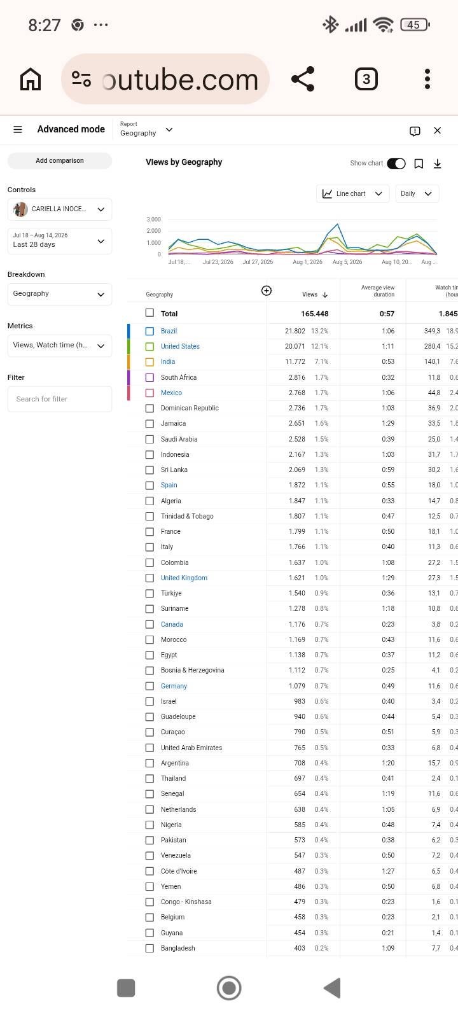Image resolution: width=458 pixels, height=1018 pixels.
Task: Open the tab switcher showing 3 tabs
Action: (x=366, y=79)
